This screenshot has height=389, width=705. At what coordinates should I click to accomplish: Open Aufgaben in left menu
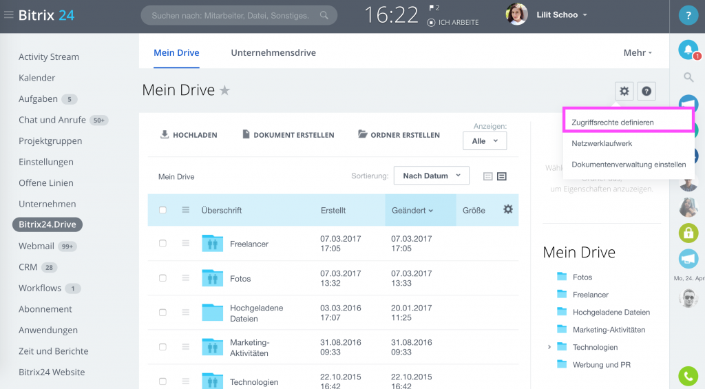39,99
